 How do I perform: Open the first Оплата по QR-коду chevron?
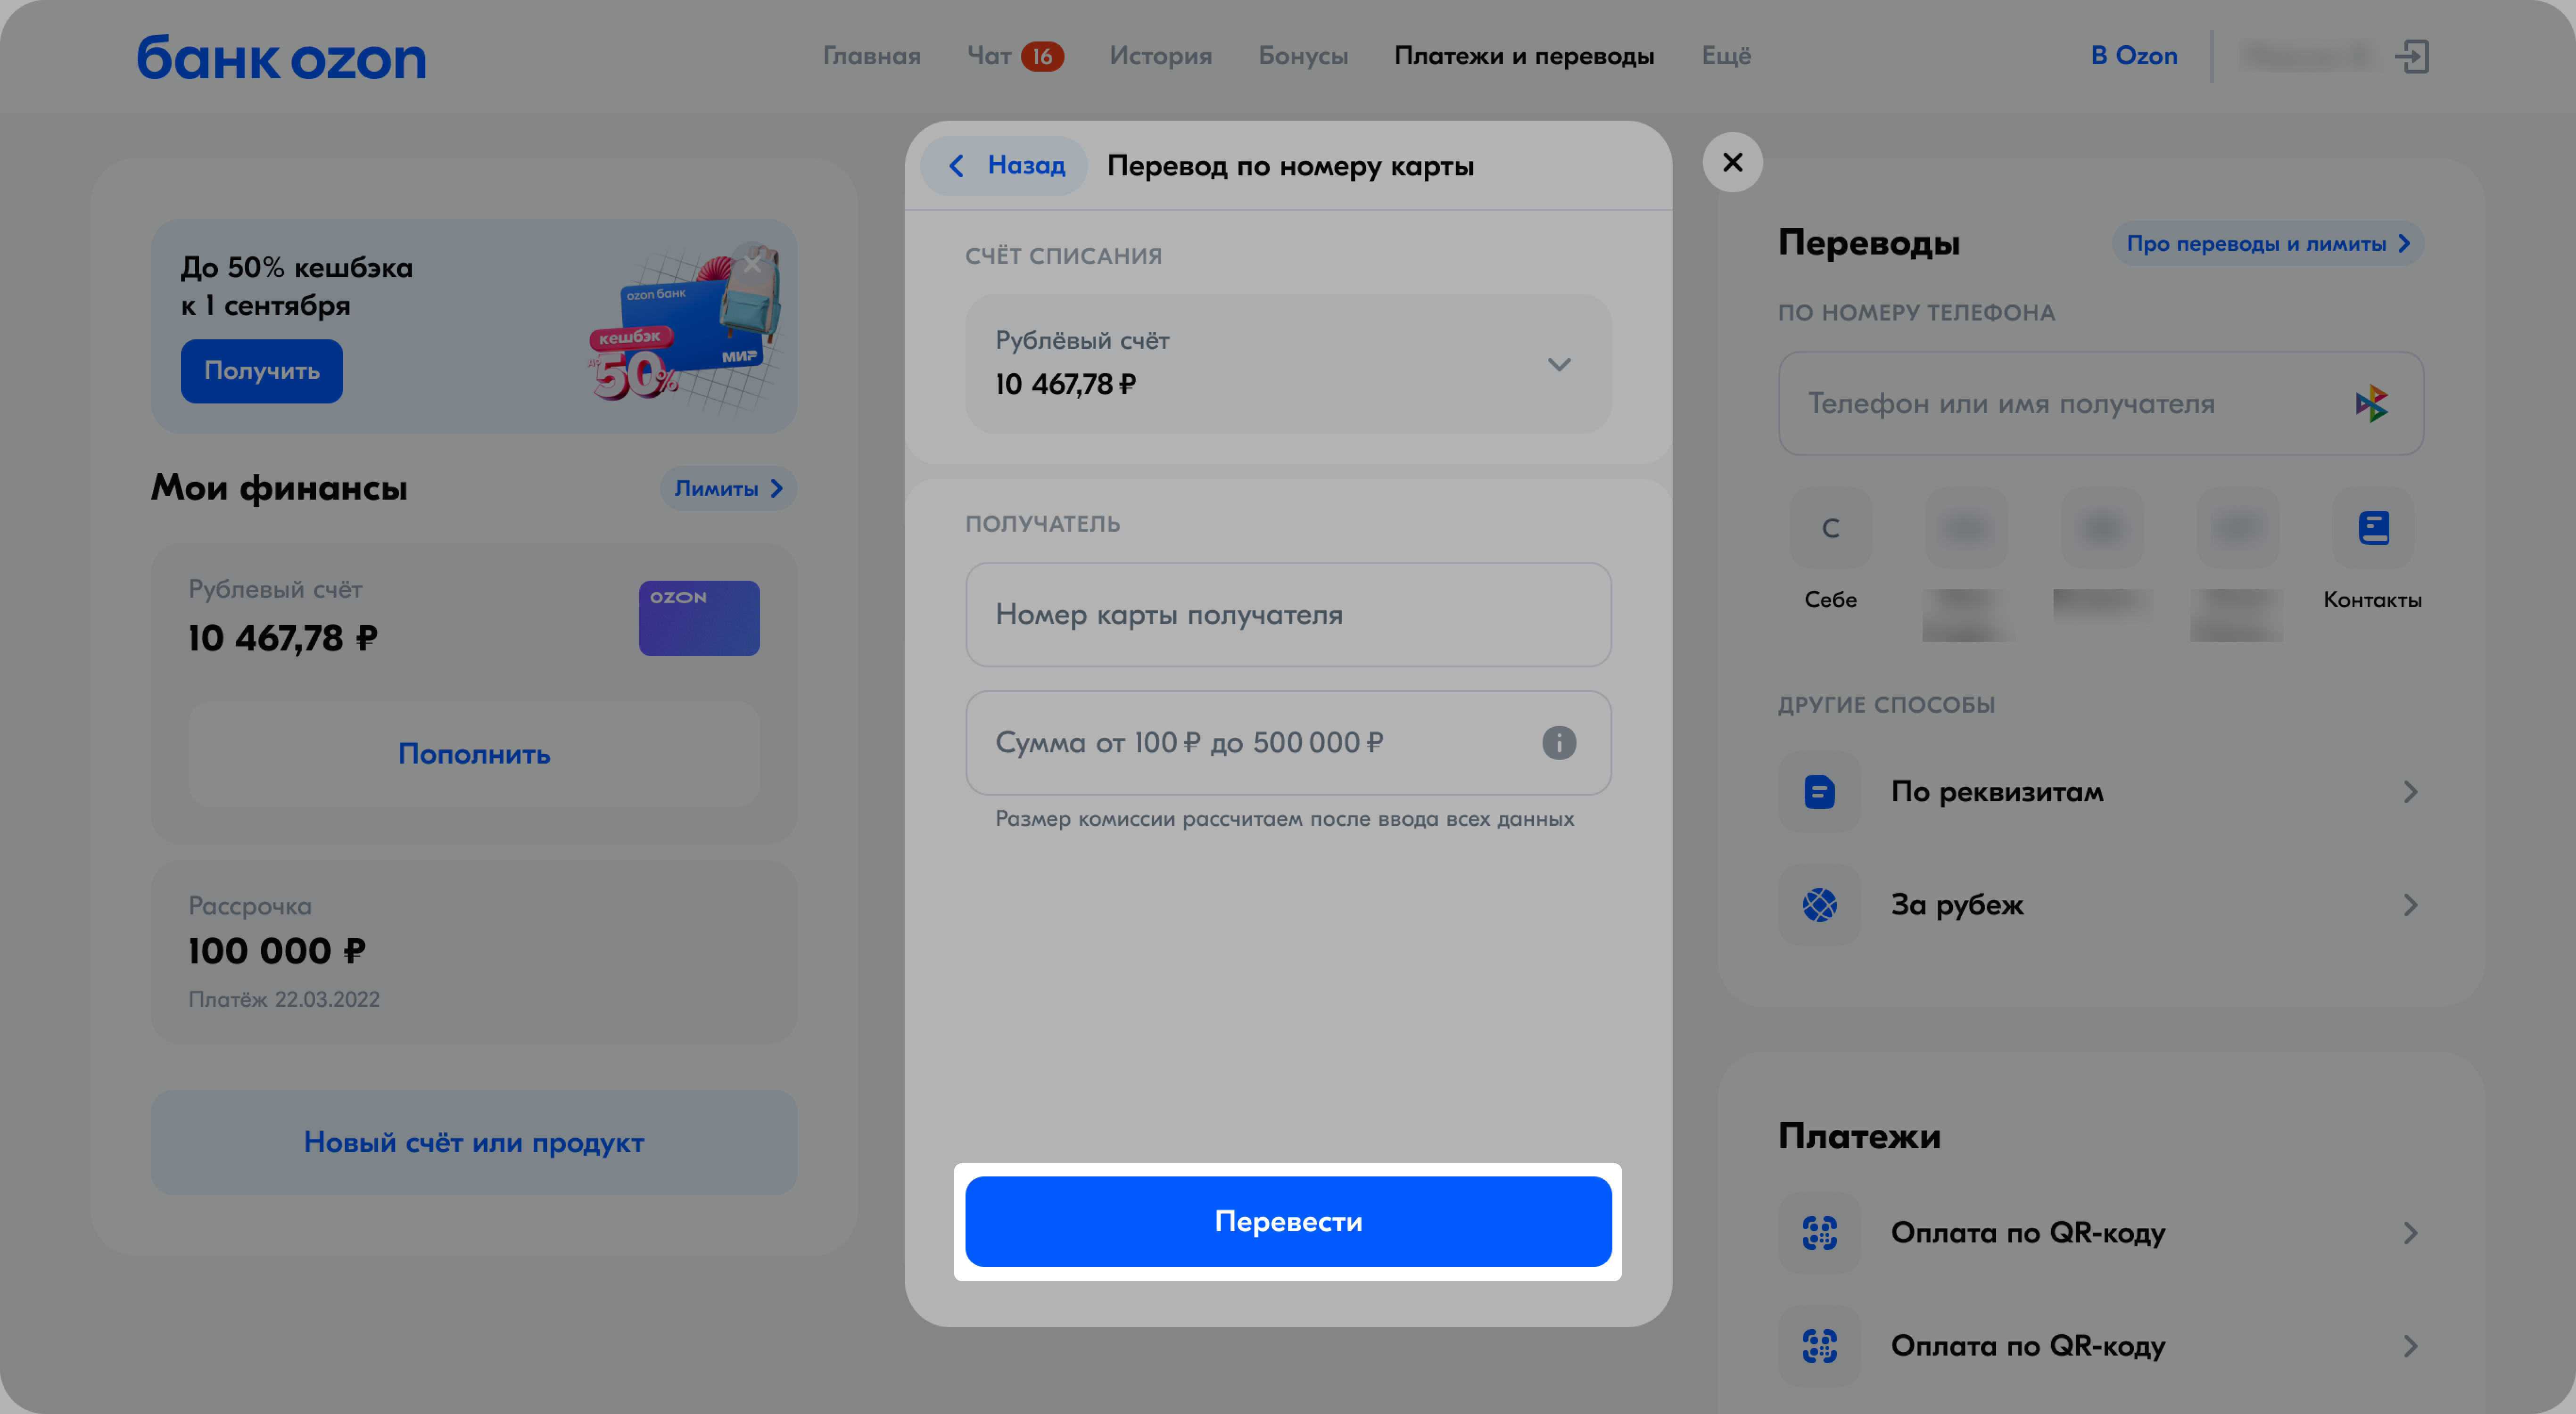point(2410,1233)
